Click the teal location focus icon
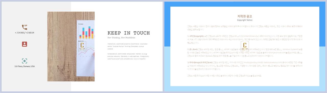This screenshot has width=327, height=93. click(25, 61)
